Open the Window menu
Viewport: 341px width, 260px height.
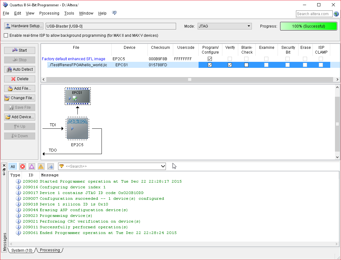pos(86,13)
